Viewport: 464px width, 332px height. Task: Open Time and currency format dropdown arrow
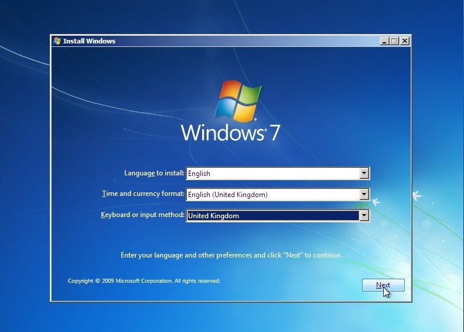(364, 194)
